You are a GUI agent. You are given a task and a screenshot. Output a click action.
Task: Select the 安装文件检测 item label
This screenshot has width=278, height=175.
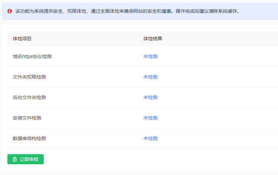pos(27,118)
